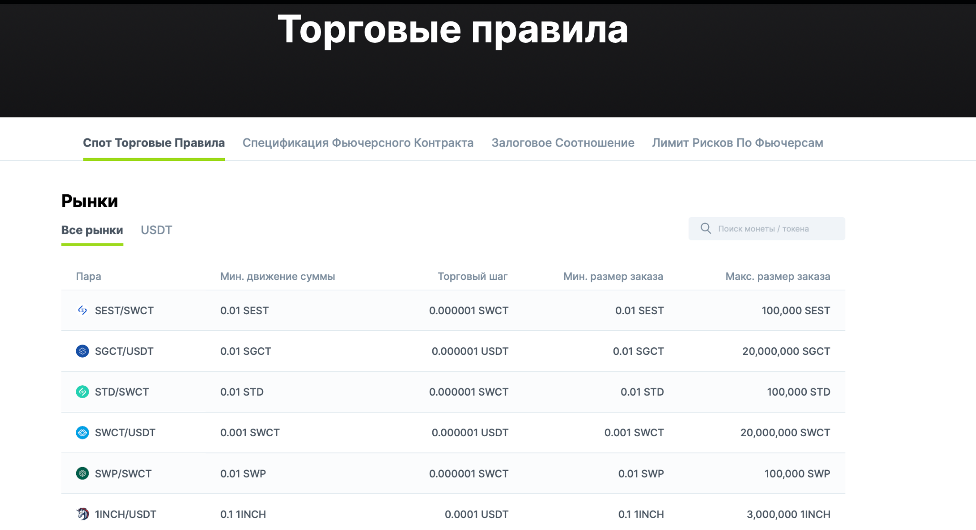
Task: Select the Все рынки market filter
Action: point(92,230)
